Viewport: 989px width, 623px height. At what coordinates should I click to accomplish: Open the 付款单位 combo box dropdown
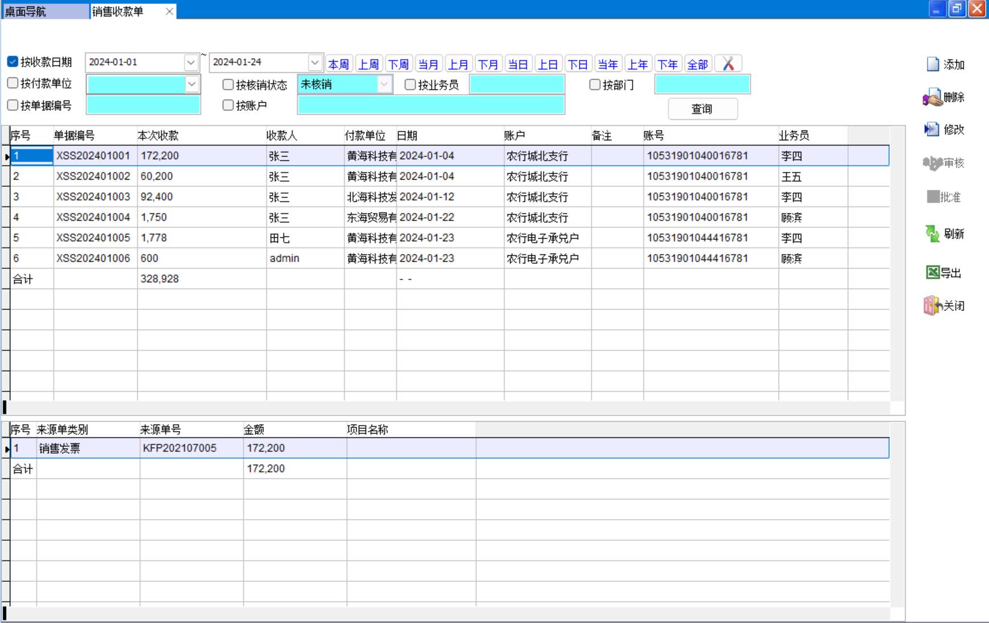192,84
